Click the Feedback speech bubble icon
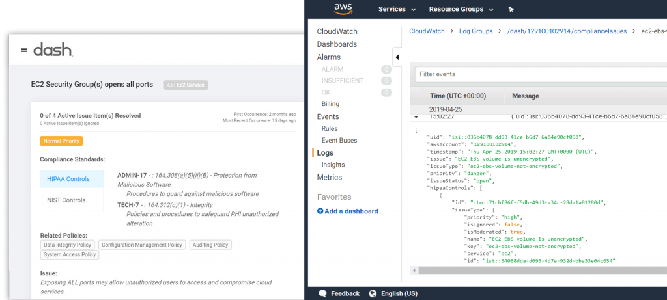This screenshot has height=300, width=667. [322, 293]
